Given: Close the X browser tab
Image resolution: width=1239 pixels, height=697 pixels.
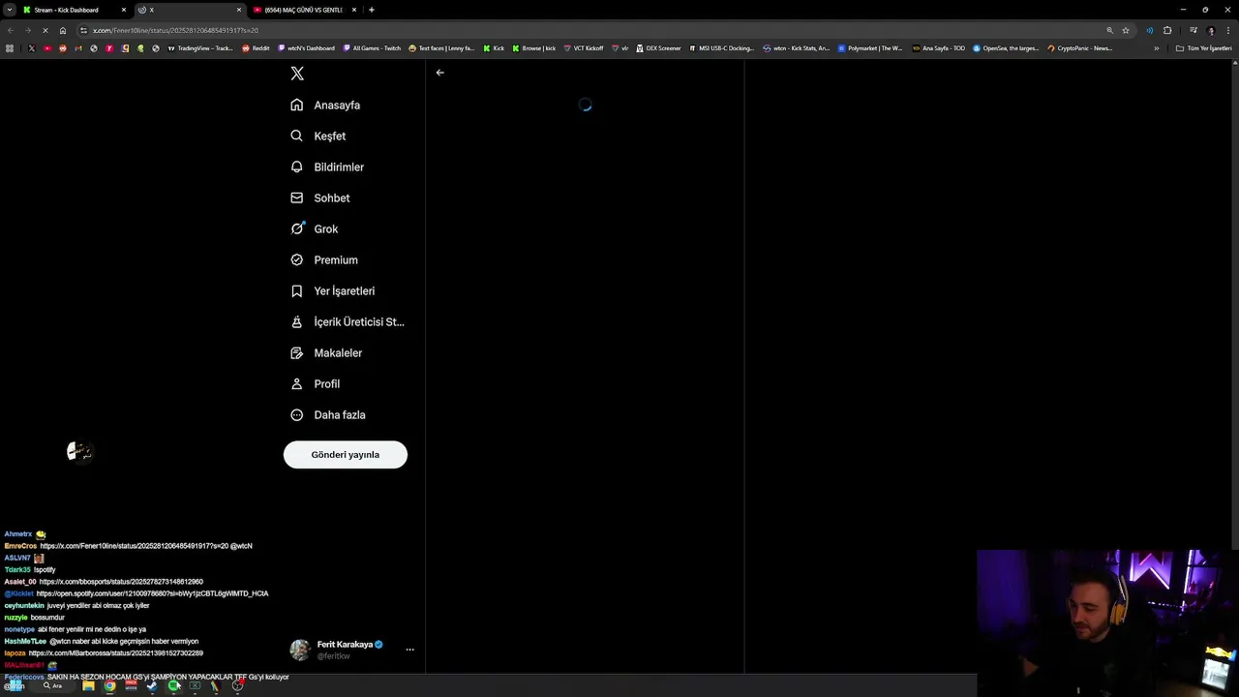Looking at the screenshot, I should tap(239, 10).
